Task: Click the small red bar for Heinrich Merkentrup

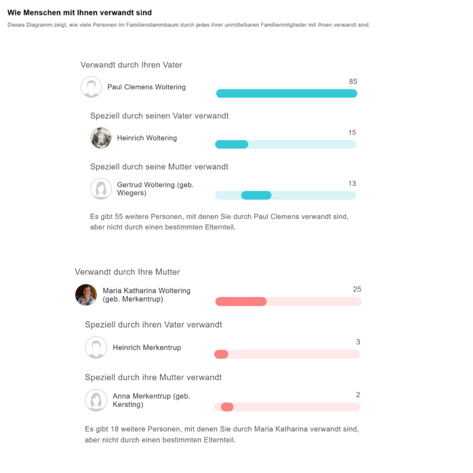Action: [x=221, y=354]
